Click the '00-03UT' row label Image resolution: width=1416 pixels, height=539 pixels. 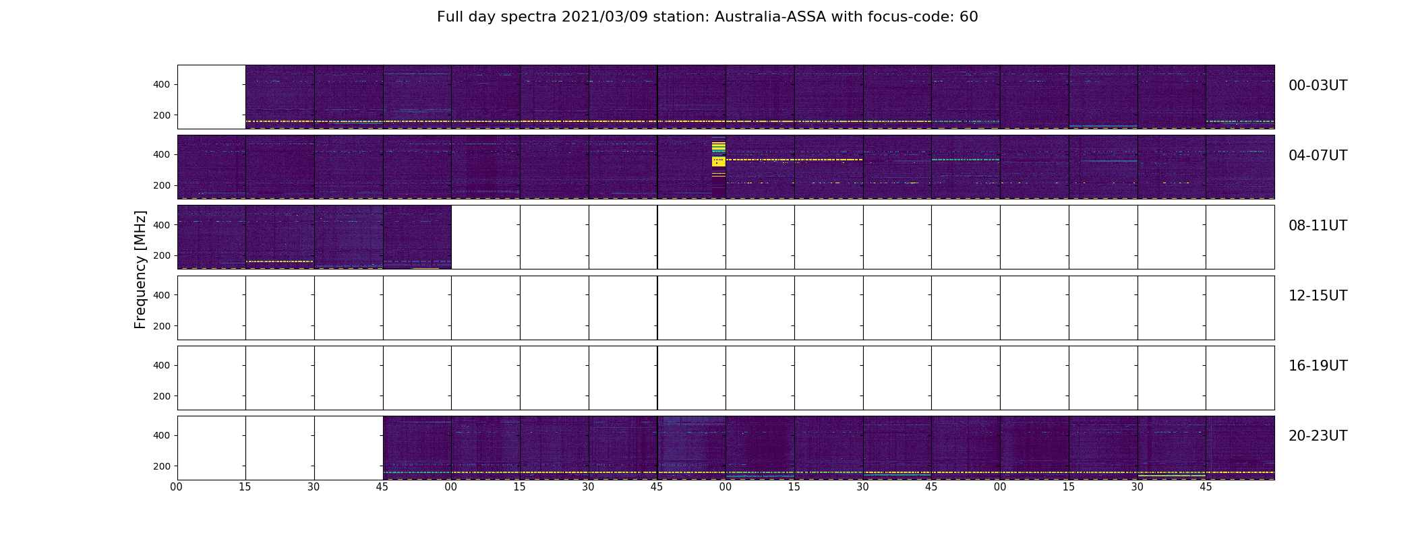(1318, 86)
